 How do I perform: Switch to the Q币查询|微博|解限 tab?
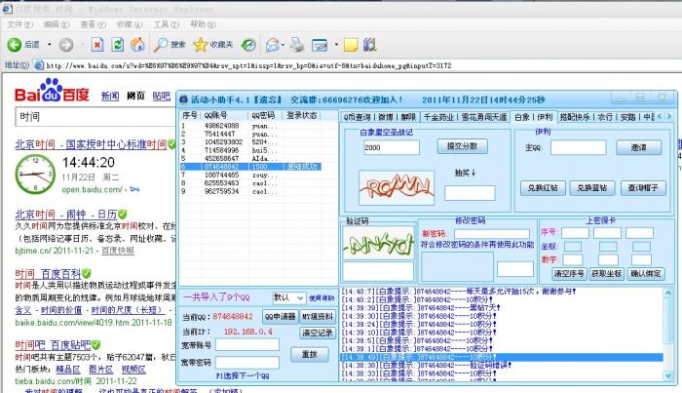point(380,117)
